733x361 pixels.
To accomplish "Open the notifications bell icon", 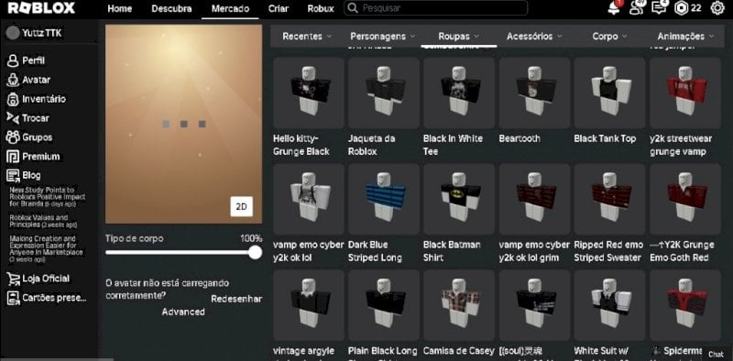I will coord(614,8).
